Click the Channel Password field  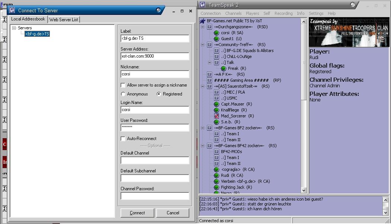[x=155, y=196]
